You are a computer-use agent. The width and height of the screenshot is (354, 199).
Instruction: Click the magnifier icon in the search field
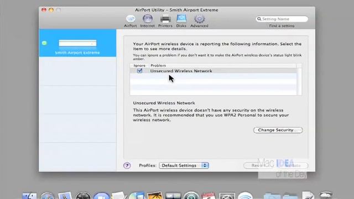click(259, 19)
